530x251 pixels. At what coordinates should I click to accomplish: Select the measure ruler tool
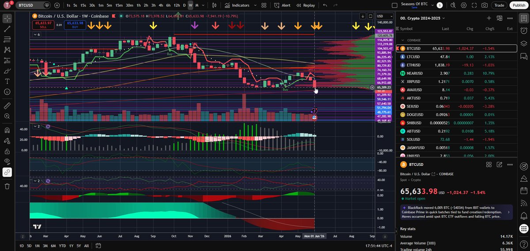pyautogui.click(x=7, y=106)
